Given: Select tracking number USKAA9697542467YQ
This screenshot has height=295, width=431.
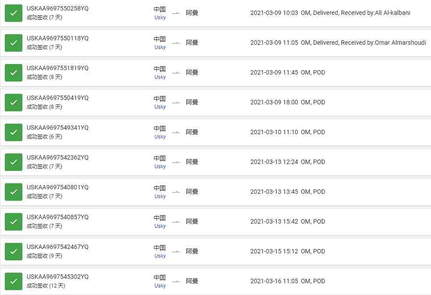Looking at the screenshot, I should tap(57, 247).
